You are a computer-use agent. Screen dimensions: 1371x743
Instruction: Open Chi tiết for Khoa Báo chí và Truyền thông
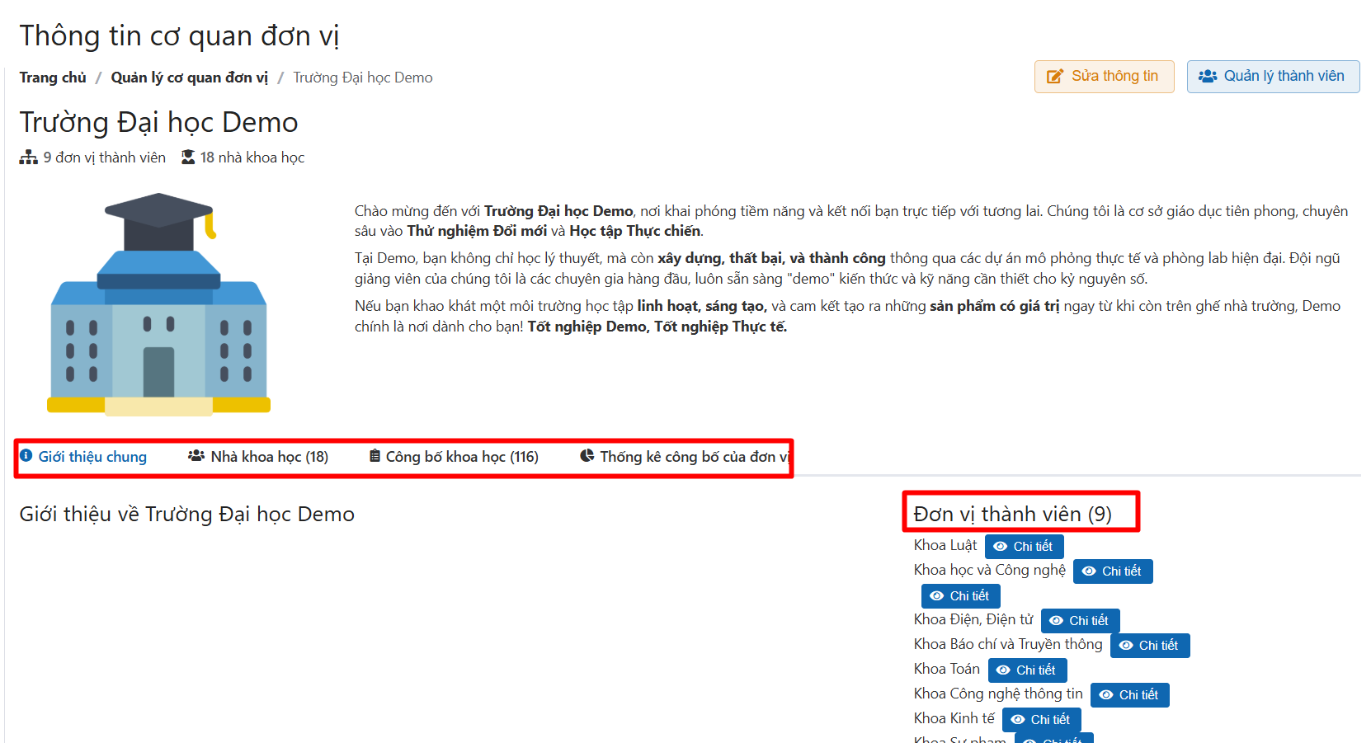[1149, 646]
